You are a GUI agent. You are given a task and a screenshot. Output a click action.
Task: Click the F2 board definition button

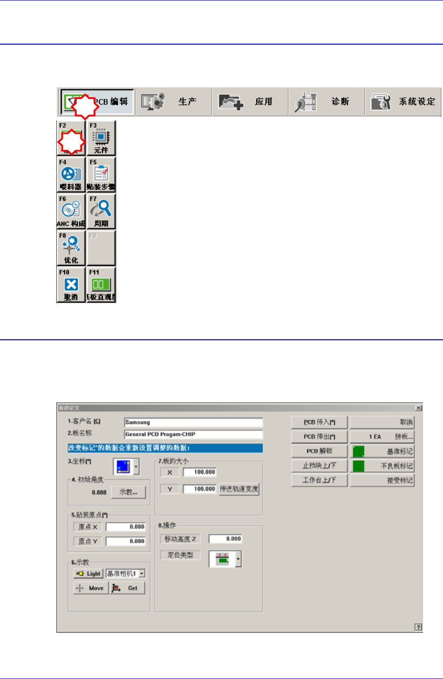tap(71, 138)
